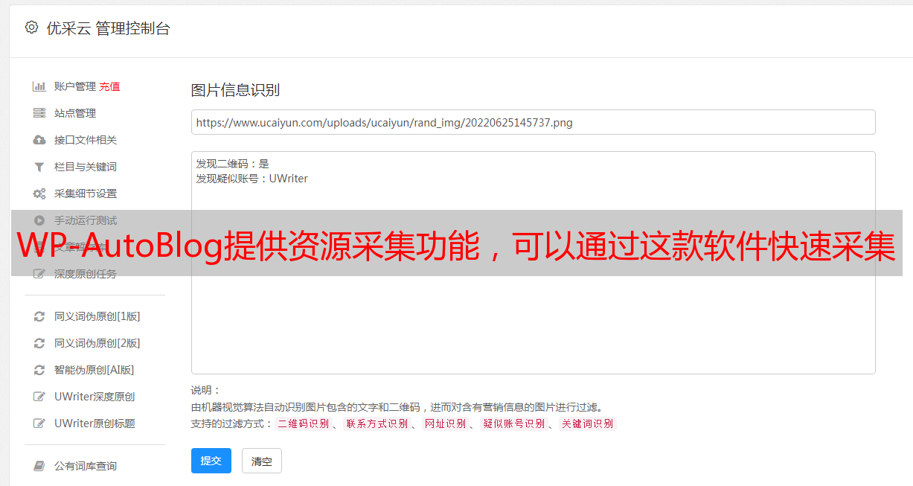Click the 网址识别 tag
Screen dimensions: 913x486
[445, 423]
